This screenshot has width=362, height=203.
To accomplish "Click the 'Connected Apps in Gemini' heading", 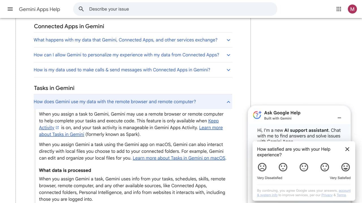I will click(x=69, y=26).
